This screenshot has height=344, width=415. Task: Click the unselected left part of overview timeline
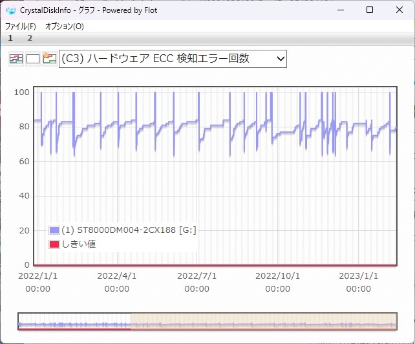[x=74, y=321]
